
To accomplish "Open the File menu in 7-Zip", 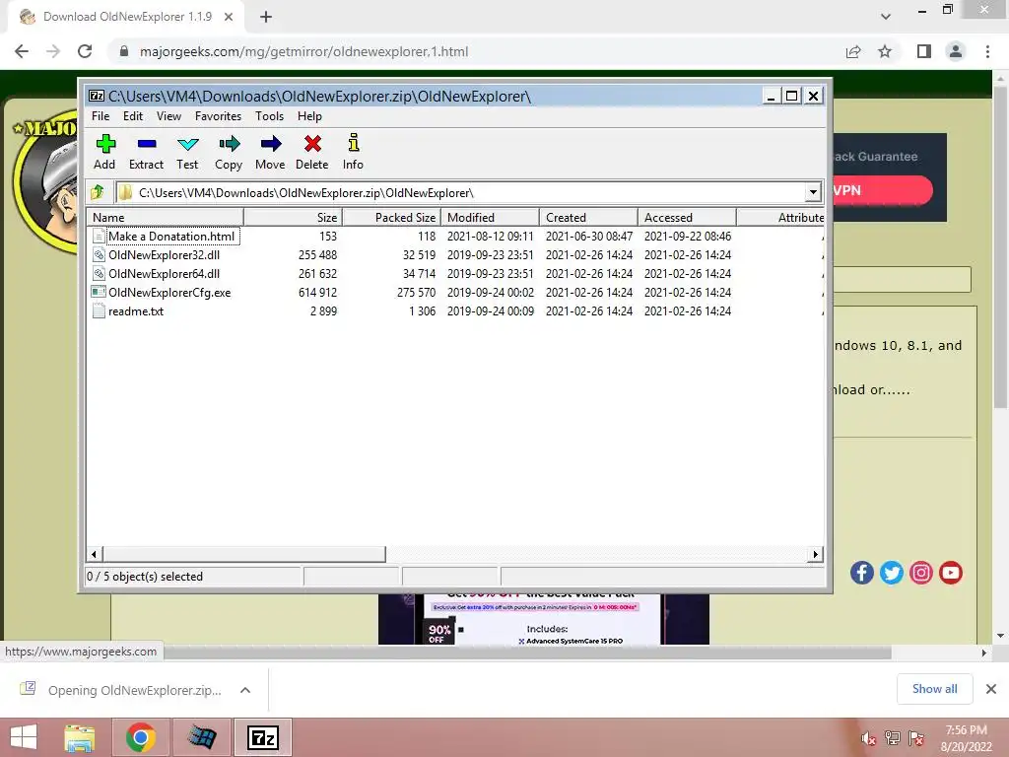I will 101,116.
